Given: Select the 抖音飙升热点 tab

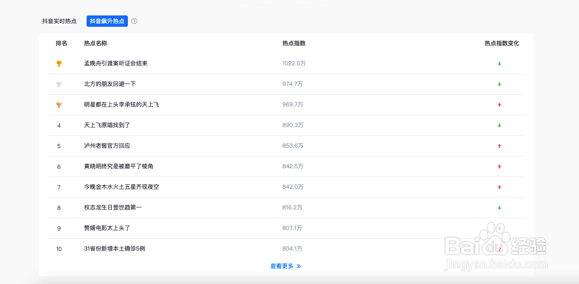Looking at the screenshot, I should pyautogui.click(x=107, y=21).
